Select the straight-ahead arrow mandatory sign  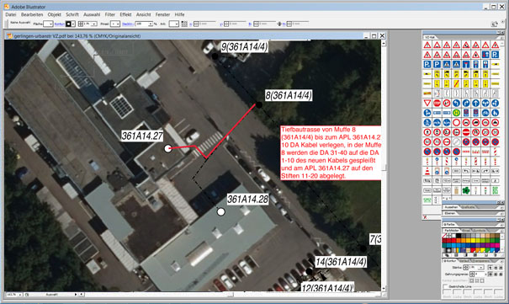coord(476,103)
